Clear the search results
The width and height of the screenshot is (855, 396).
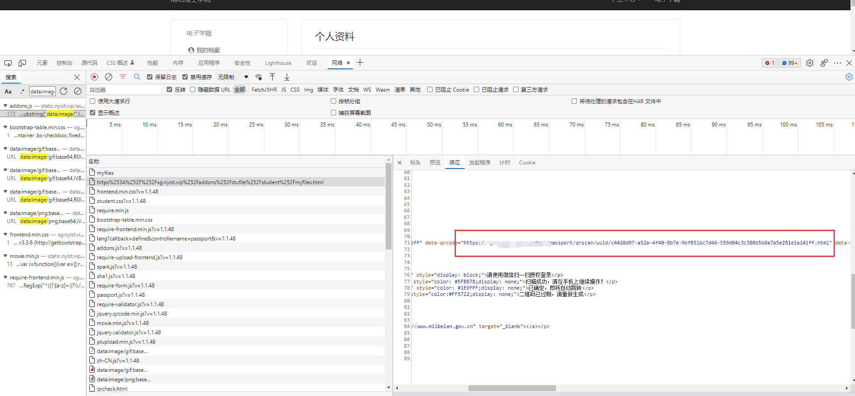78,91
